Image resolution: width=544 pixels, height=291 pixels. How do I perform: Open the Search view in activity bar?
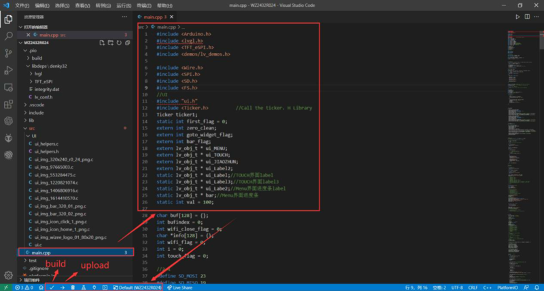coord(8,36)
